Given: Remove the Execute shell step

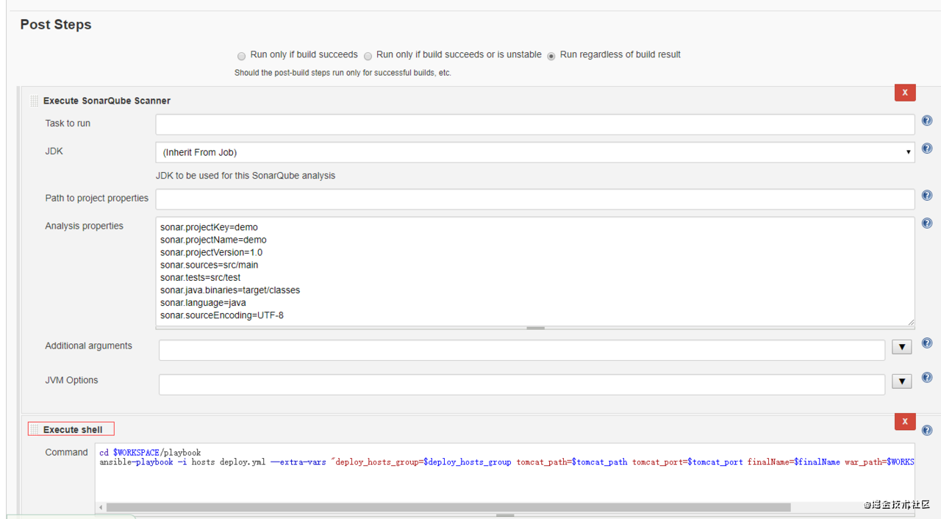Looking at the screenshot, I should point(905,422).
